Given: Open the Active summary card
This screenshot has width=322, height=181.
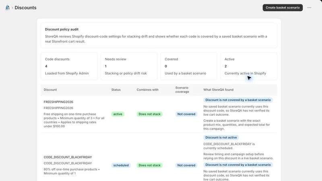Looking at the screenshot, I should (x=249, y=66).
